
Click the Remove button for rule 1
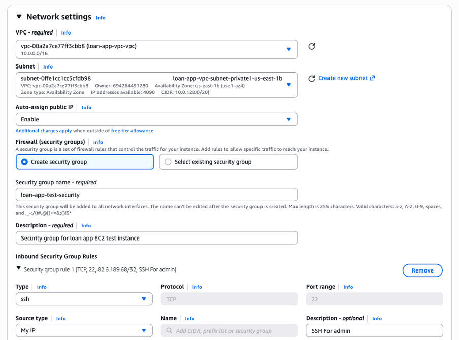pyautogui.click(x=422, y=270)
